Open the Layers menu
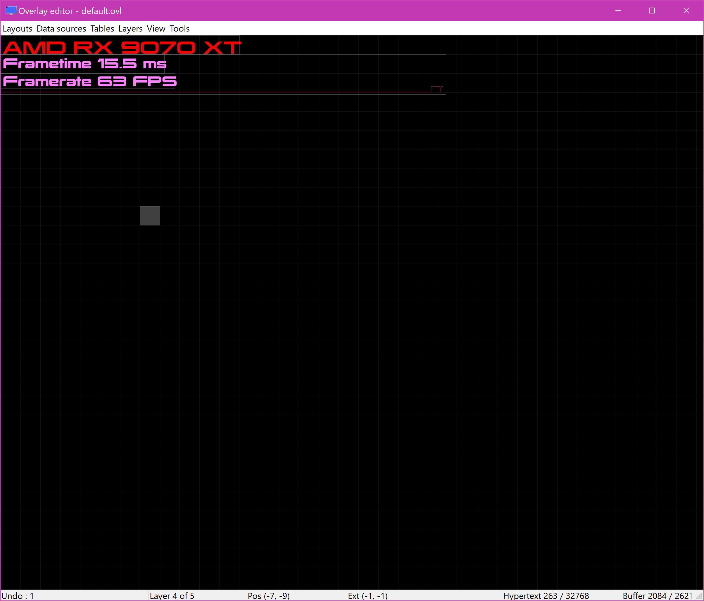The image size is (704, 601). [130, 29]
